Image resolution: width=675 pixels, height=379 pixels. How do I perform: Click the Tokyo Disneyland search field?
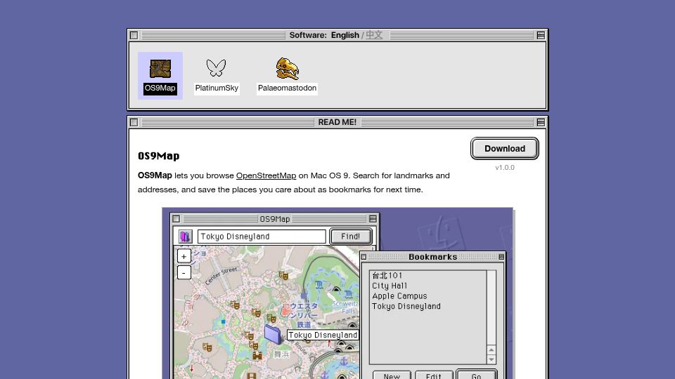[262, 237]
